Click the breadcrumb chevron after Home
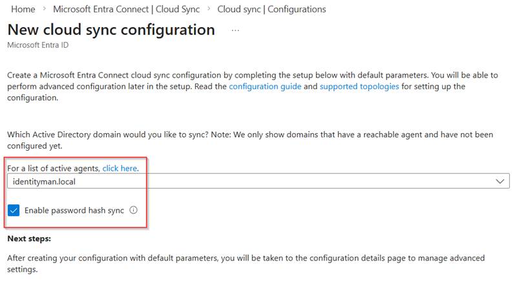The width and height of the screenshot is (519, 291). click(45, 10)
